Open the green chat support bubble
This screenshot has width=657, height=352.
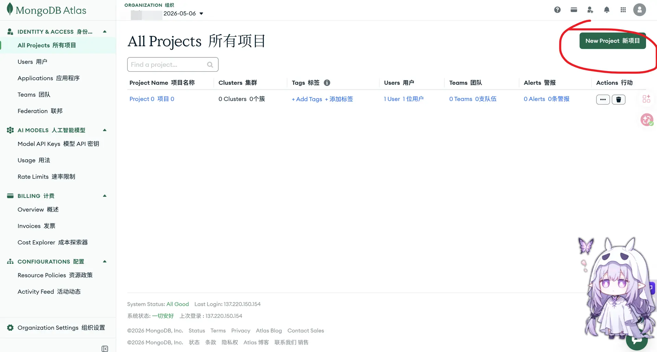[637, 340]
